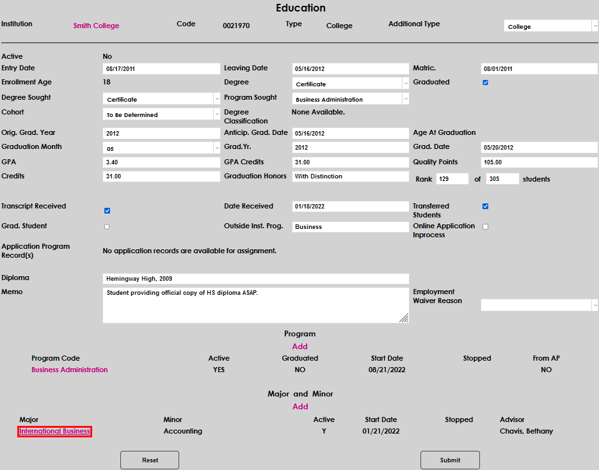Expand the Program Sought dropdown

coord(351,99)
